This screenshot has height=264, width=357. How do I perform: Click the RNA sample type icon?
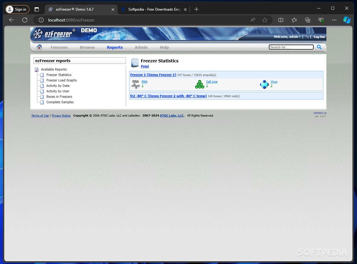[x=135, y=84]
